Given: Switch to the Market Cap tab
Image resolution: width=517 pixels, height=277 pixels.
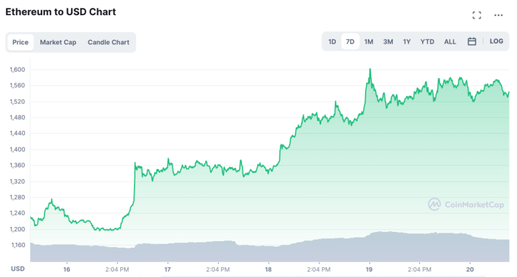Looking at the screenshot, I should [58, 42].
